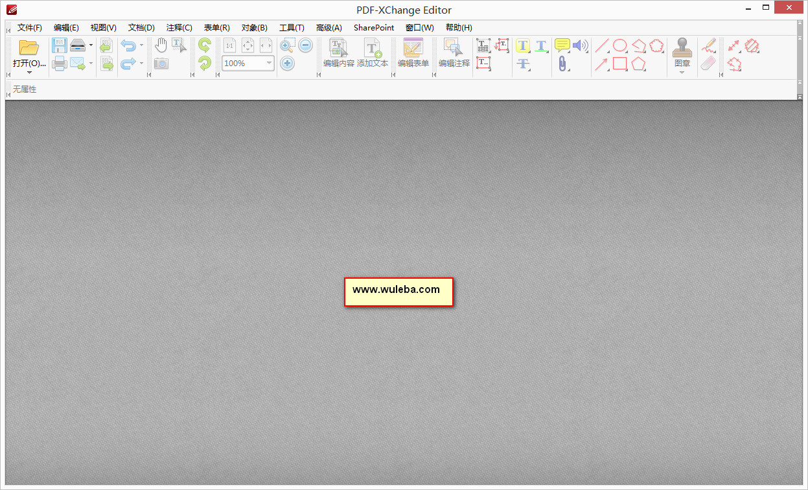
Task: Click the Scanner icon
Action: click(78, 45)
